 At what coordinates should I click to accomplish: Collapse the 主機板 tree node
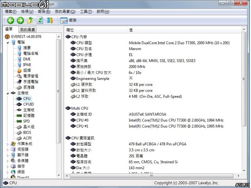point(8,93)
